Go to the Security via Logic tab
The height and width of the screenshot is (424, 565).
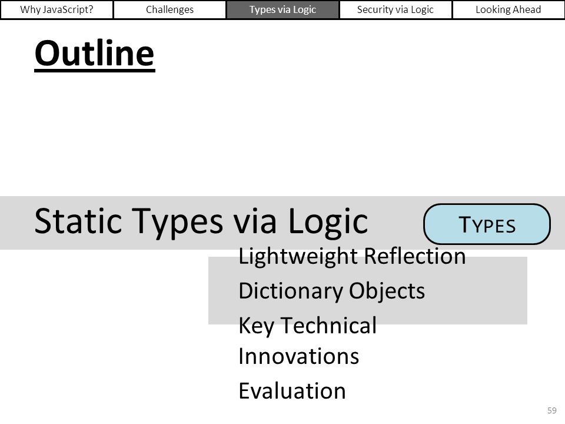click(395, 9)
